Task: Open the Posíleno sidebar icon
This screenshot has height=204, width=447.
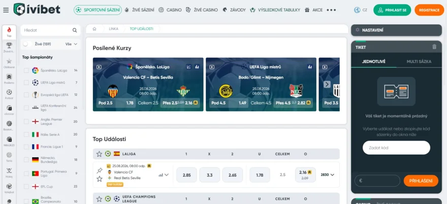Action: coord(9,78)
